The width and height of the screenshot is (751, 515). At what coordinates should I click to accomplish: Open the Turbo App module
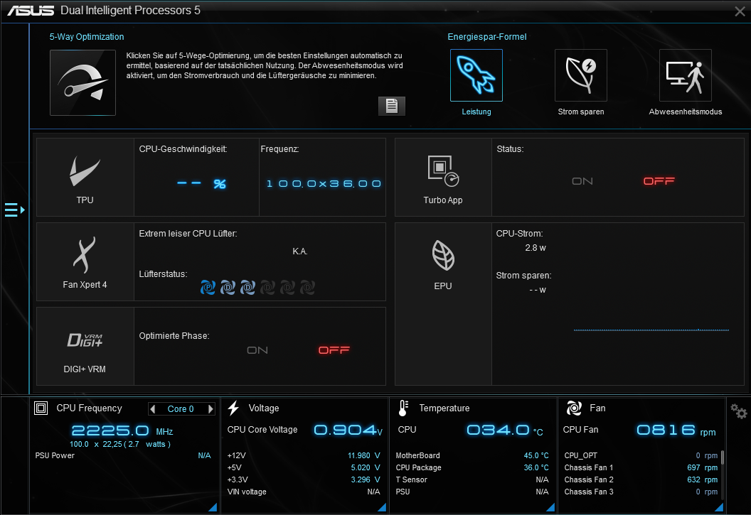pyautogui.click(x=443, y=178)
